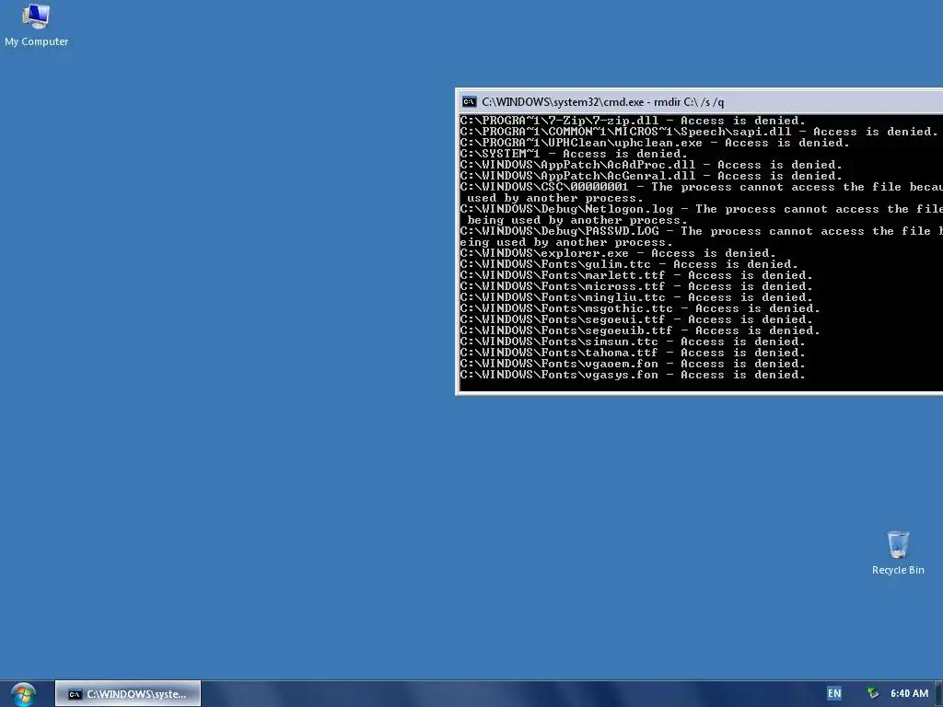Image resolution: width=943 pixels, height=707 pixels.
Task: Click the segoeui.ttf access denied line
Action: pyautogui.click(x=636, y=319)
